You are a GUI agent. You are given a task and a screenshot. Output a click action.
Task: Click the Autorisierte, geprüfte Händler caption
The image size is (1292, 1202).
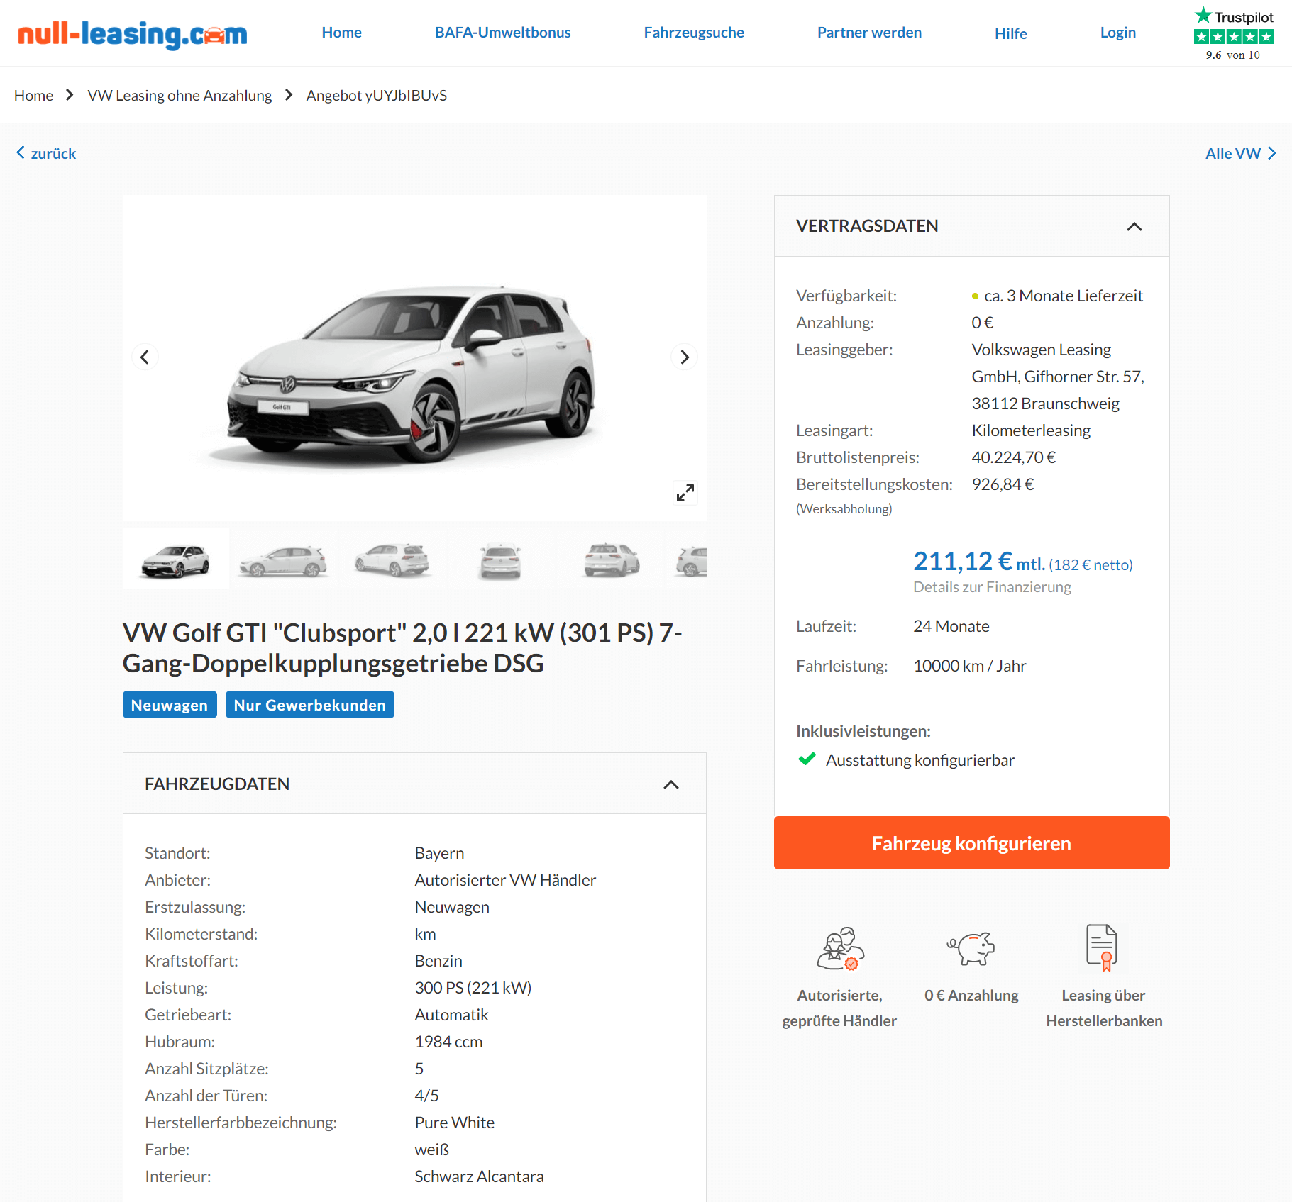(839, 1008)
